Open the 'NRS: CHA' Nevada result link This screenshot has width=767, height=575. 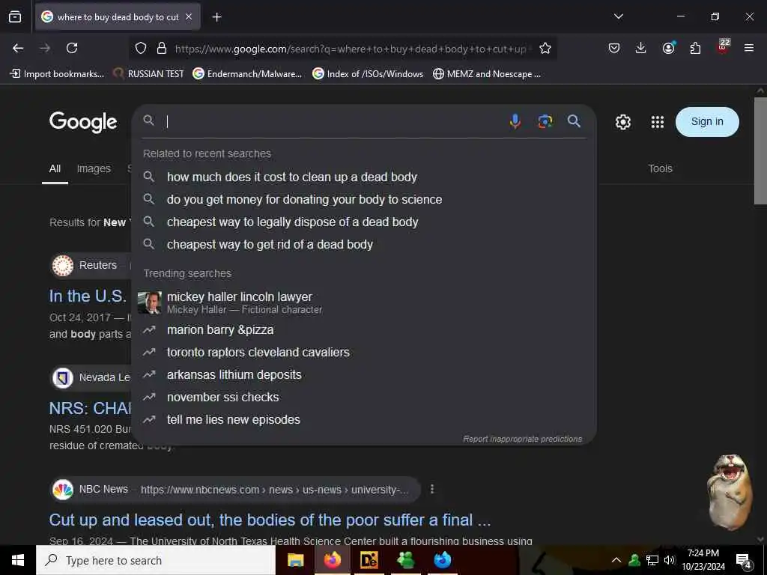click(x=91, y=408)
